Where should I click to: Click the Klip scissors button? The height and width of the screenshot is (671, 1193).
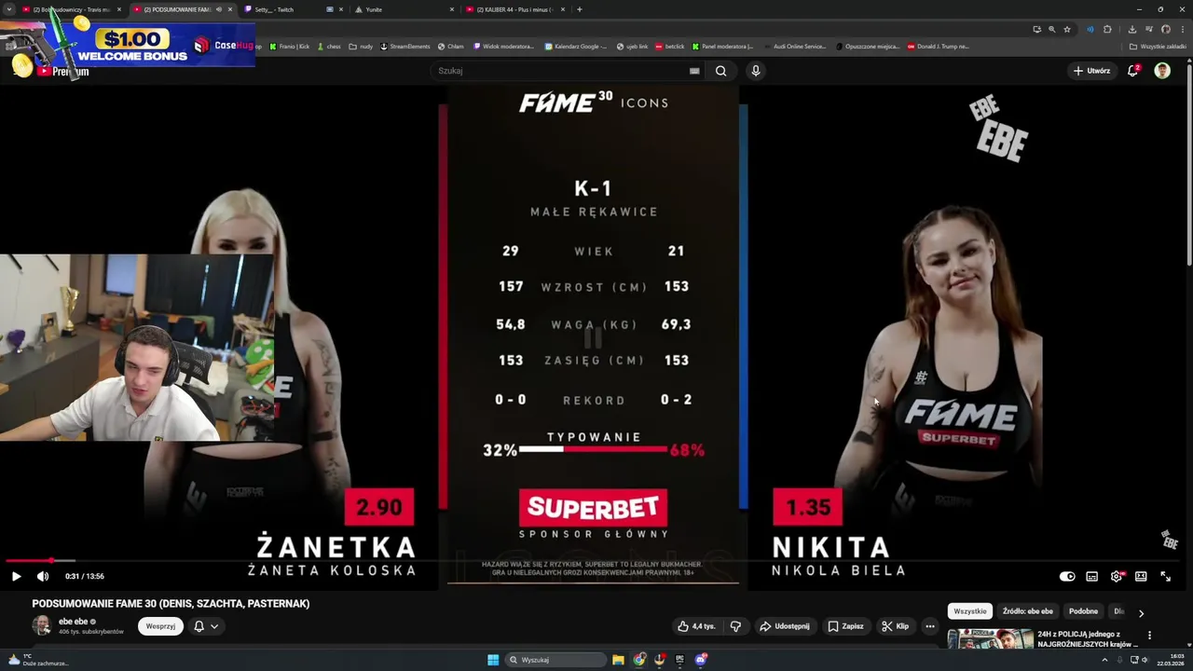pyautogui.click(x=896, y=626)
